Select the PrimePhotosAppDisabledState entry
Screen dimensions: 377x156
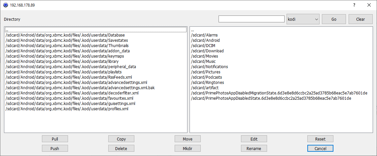tap(281, 98)
